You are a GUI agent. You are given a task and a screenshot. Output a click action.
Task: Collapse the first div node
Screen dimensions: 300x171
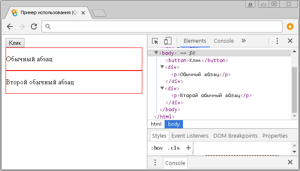coord(162,67)
